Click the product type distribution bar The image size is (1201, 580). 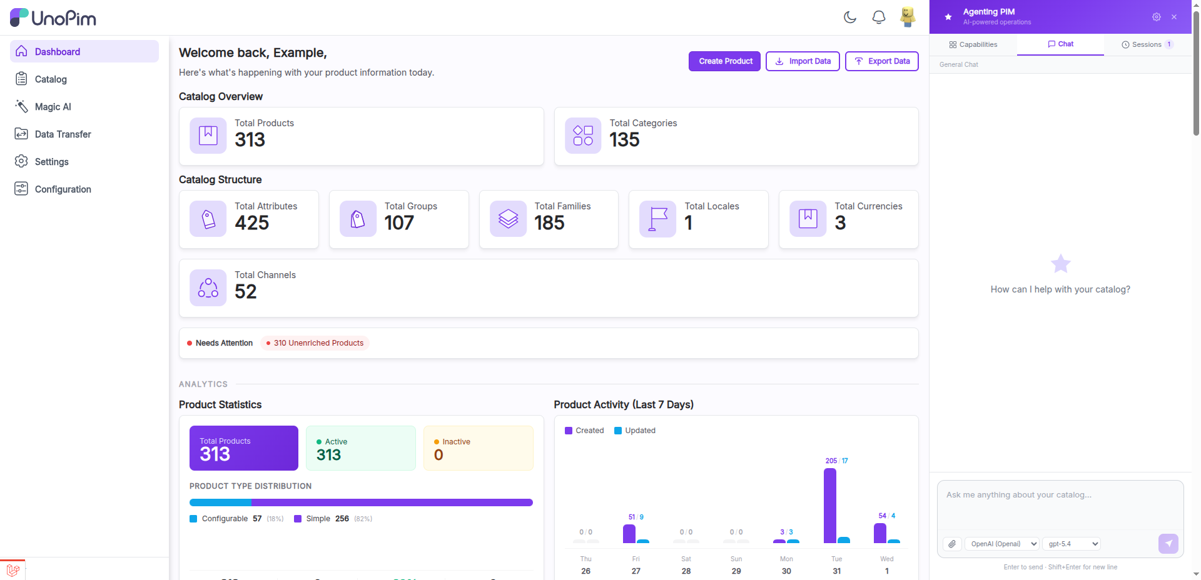click(361, 502)
